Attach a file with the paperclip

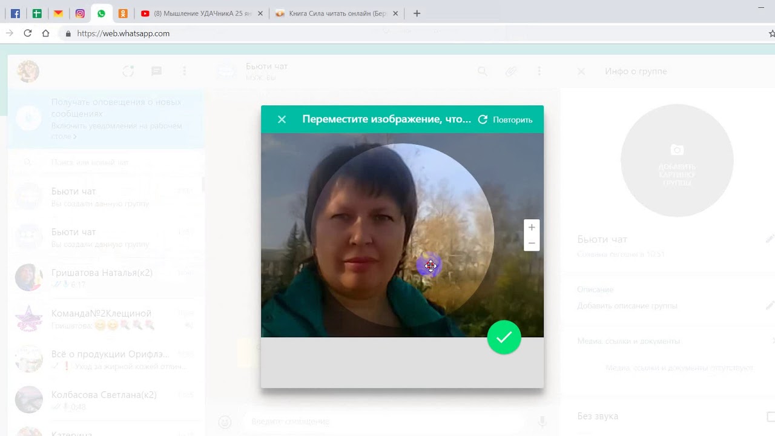pyautogui.click(x=511, y=71)
